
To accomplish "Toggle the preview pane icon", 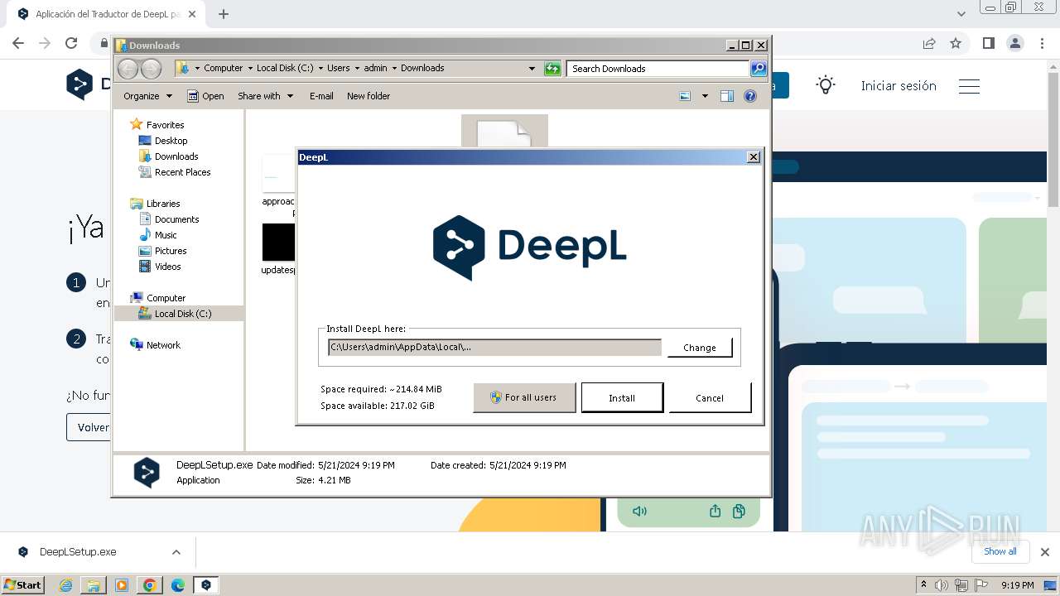I will coord(727,96).
